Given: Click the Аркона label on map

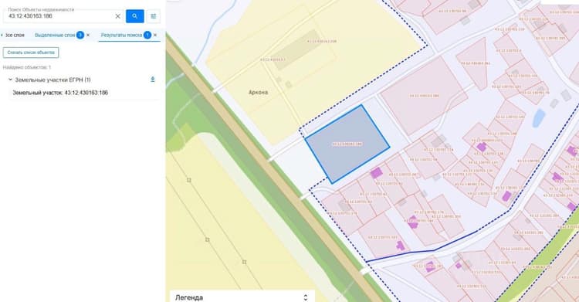Looking at the screenshot, I should 258,93.
